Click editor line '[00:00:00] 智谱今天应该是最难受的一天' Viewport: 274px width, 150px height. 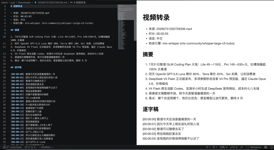pyautogui.click(x=33, y=74)
